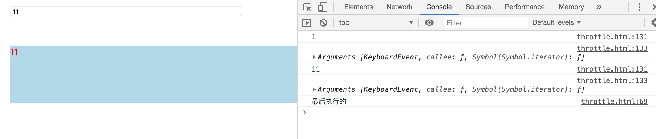
Task: Open the throttle.html:69 source link
Action: (x=614, y=102)
